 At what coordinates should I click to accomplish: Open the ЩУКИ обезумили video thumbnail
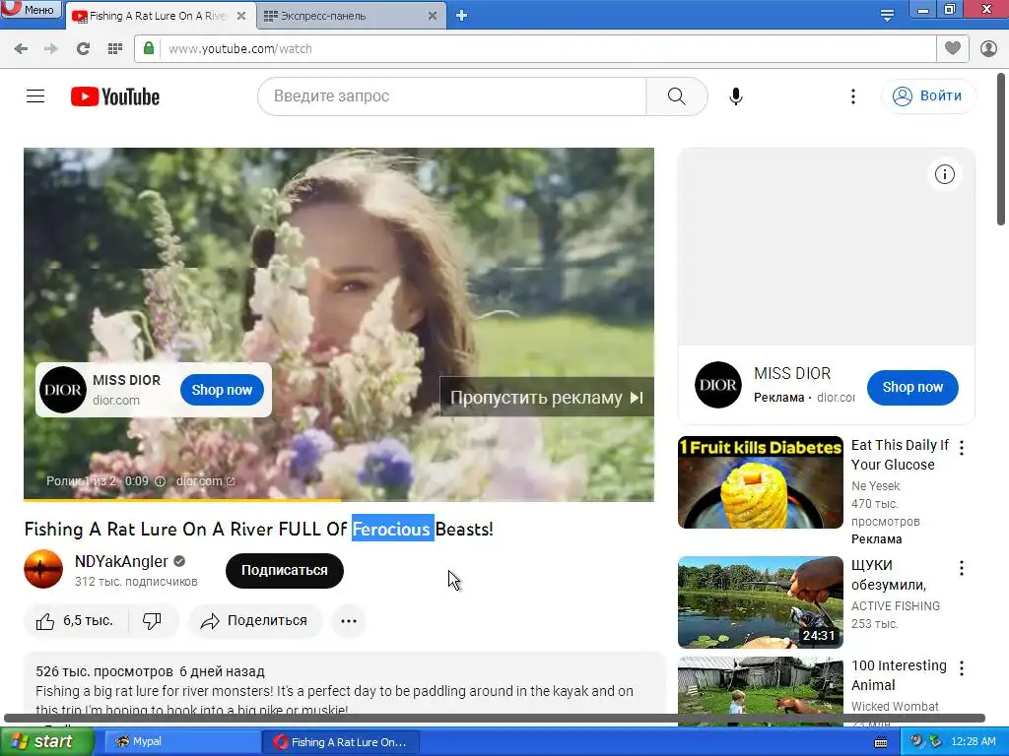(x=760, y=602)
